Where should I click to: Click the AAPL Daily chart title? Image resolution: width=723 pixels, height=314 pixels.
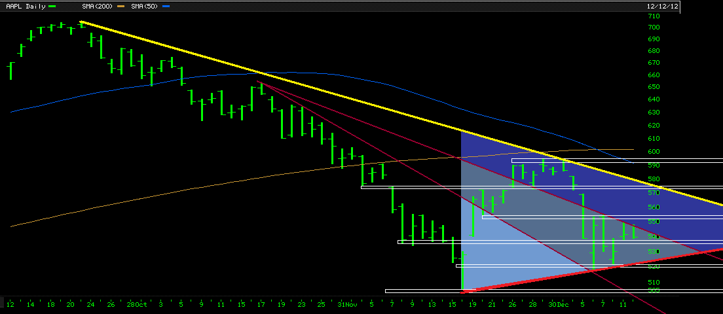[26, 7]
